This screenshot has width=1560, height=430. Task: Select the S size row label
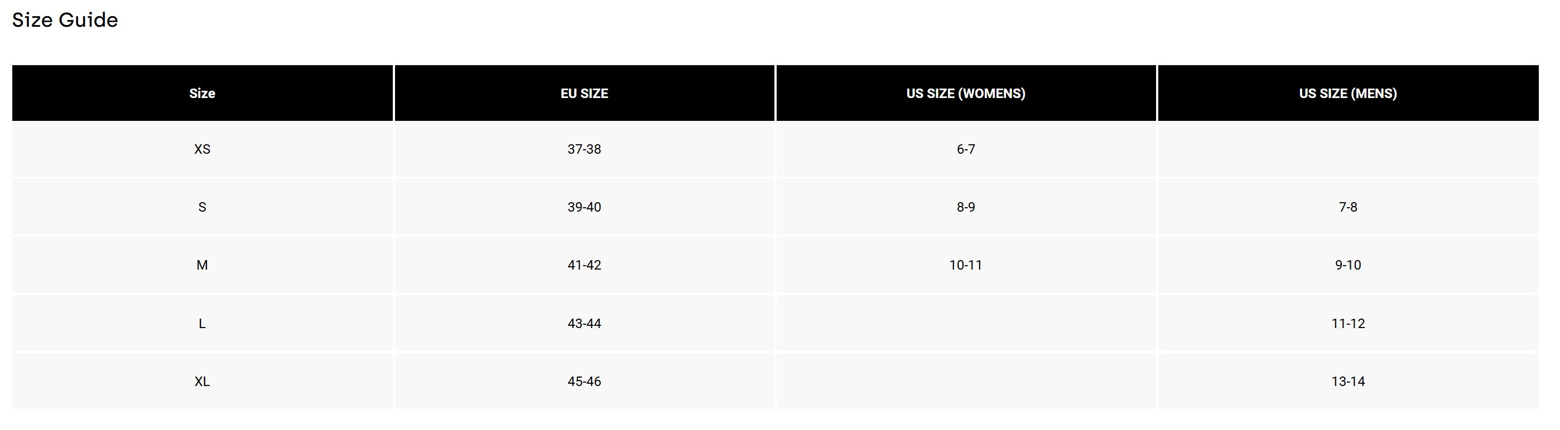[203, 207]
